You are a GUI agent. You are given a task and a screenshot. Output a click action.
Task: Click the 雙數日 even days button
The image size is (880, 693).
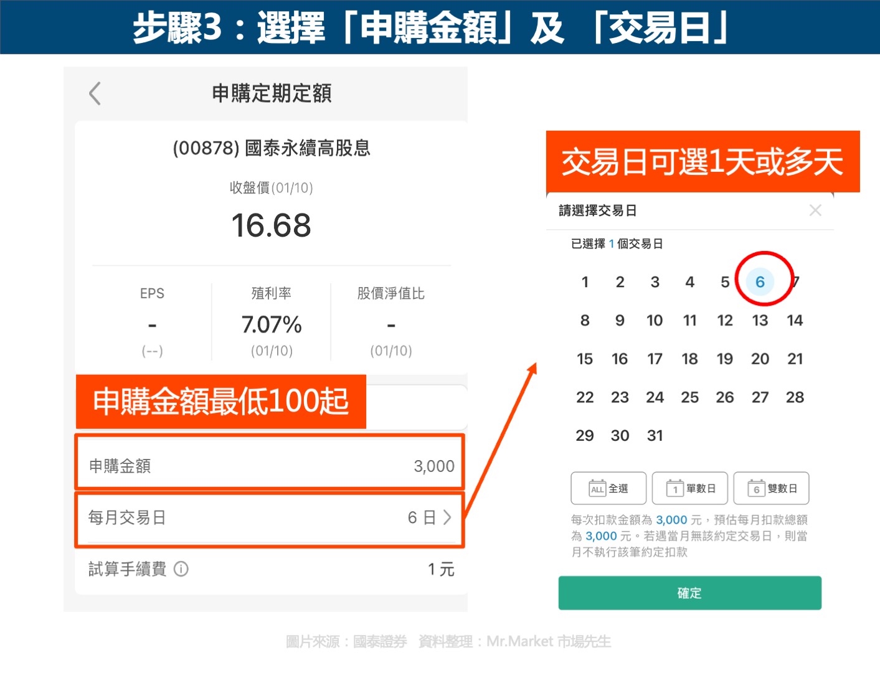(x=772, y=488)
